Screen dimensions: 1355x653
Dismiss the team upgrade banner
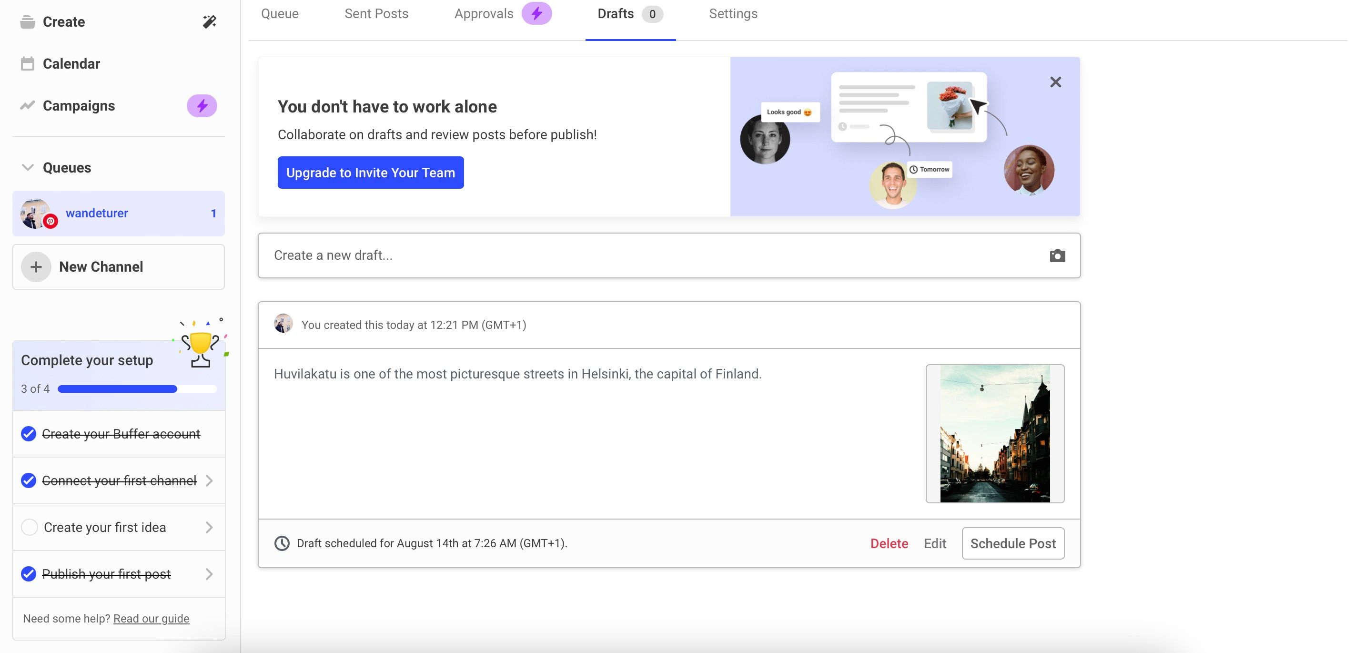point(1055,82)
